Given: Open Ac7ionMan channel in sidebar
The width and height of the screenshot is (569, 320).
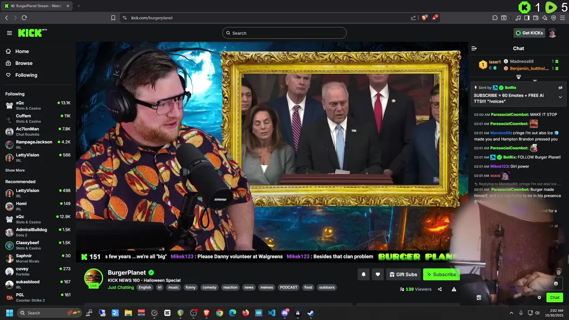Looking at the screenshot, I should pyautogui.click(x=38, y=132).
